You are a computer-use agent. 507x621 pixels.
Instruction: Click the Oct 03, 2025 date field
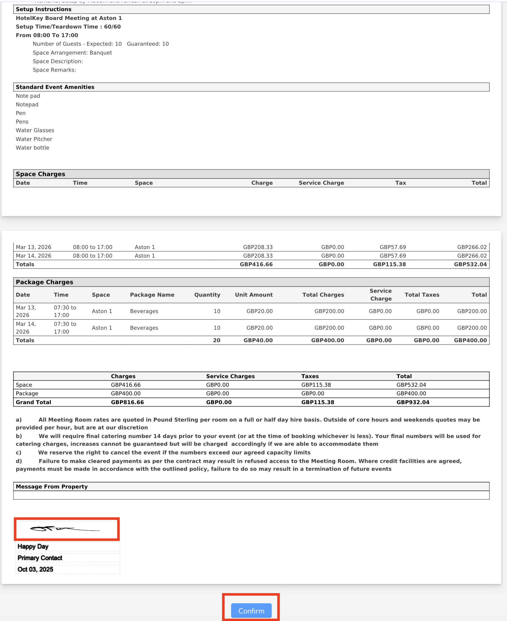(x=67, y=569)
